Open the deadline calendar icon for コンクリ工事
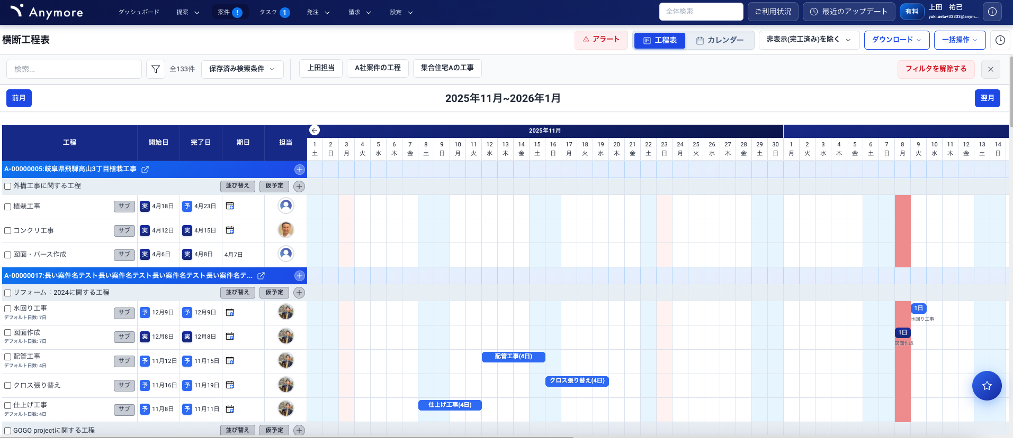The height and width of the screenshot is (438, 1013). (230, 230)
